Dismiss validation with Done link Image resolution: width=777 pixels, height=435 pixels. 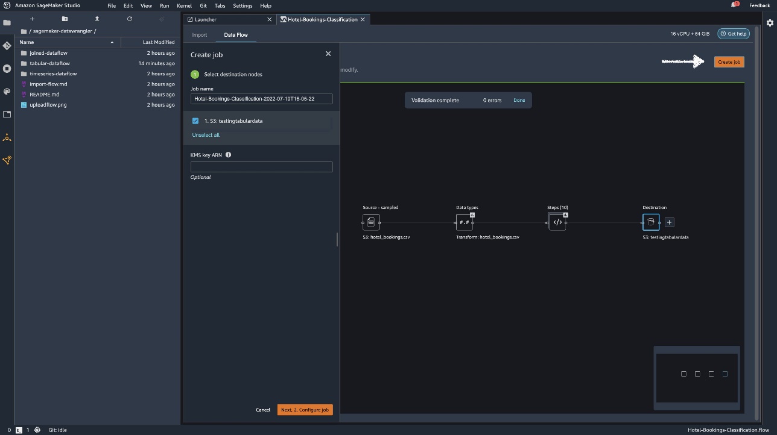tap(519, 100)
